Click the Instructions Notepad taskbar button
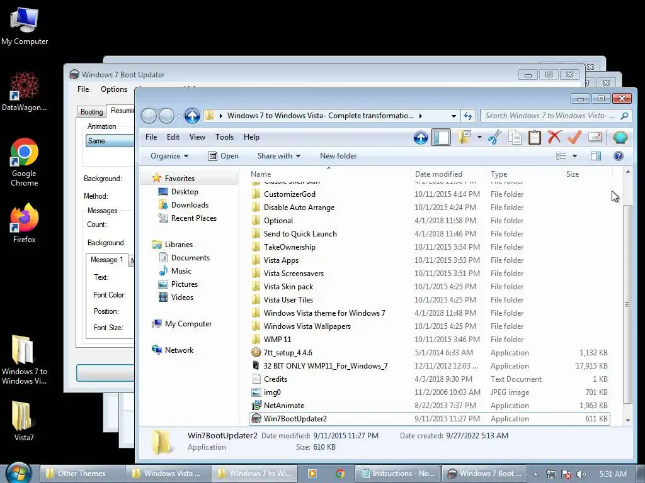 tap(397, 474)
